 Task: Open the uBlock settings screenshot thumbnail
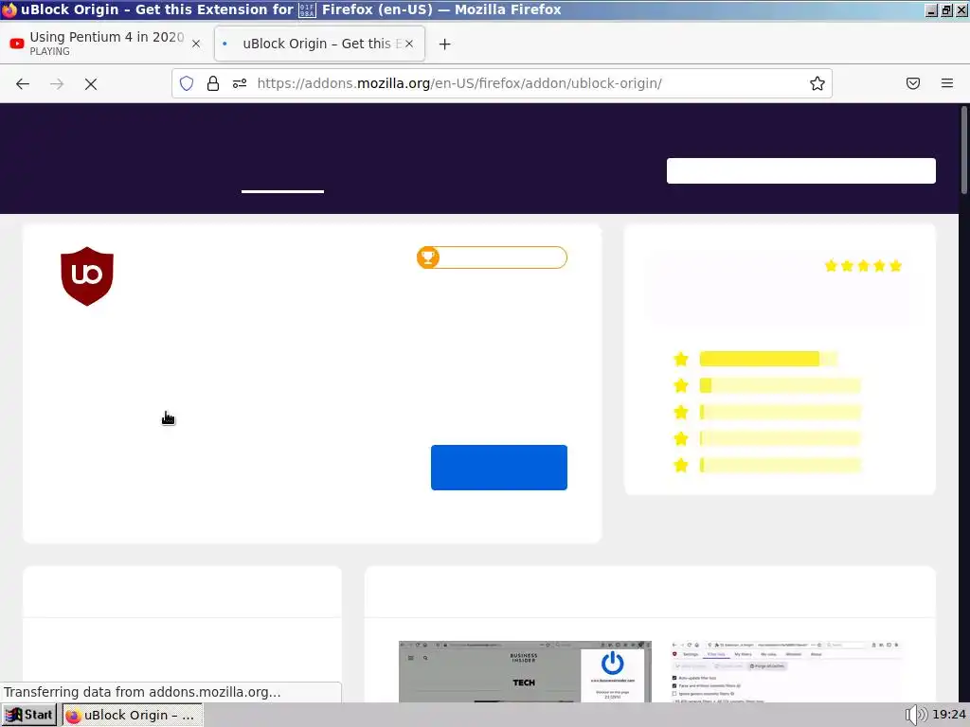tap(786, 671)
